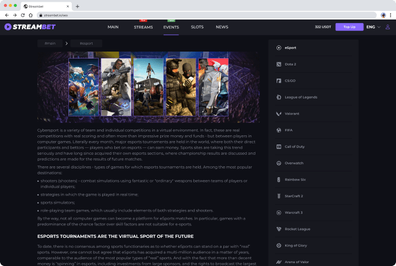Click the Streambet logo
This screenshot has height=266, width=396.
[30, 27]
